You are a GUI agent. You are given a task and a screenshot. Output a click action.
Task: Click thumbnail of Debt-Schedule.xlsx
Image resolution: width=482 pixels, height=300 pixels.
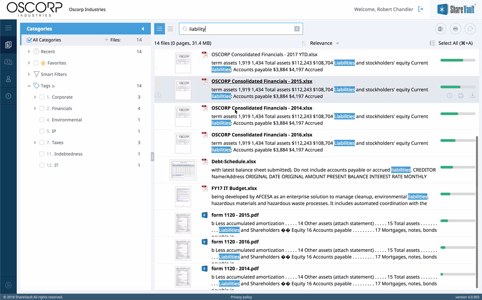coord(183,170)
